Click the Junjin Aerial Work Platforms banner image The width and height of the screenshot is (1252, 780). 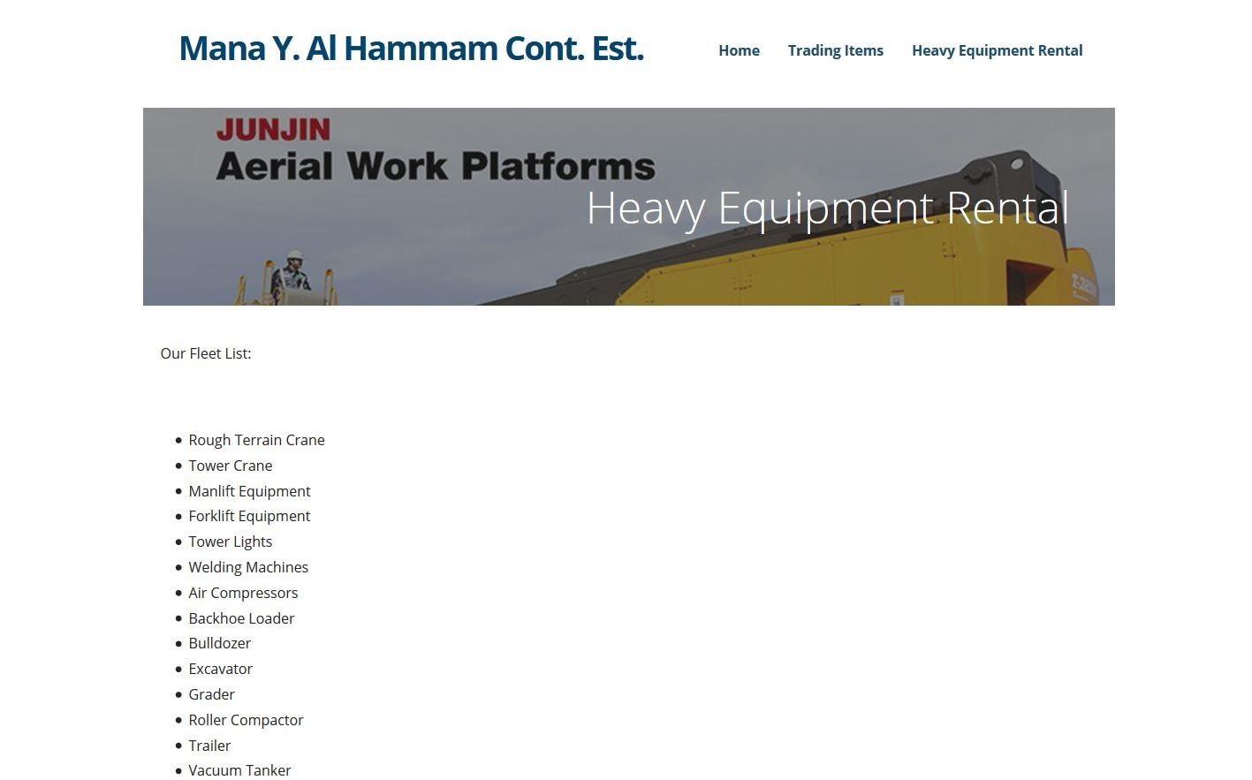pos(628,207)
